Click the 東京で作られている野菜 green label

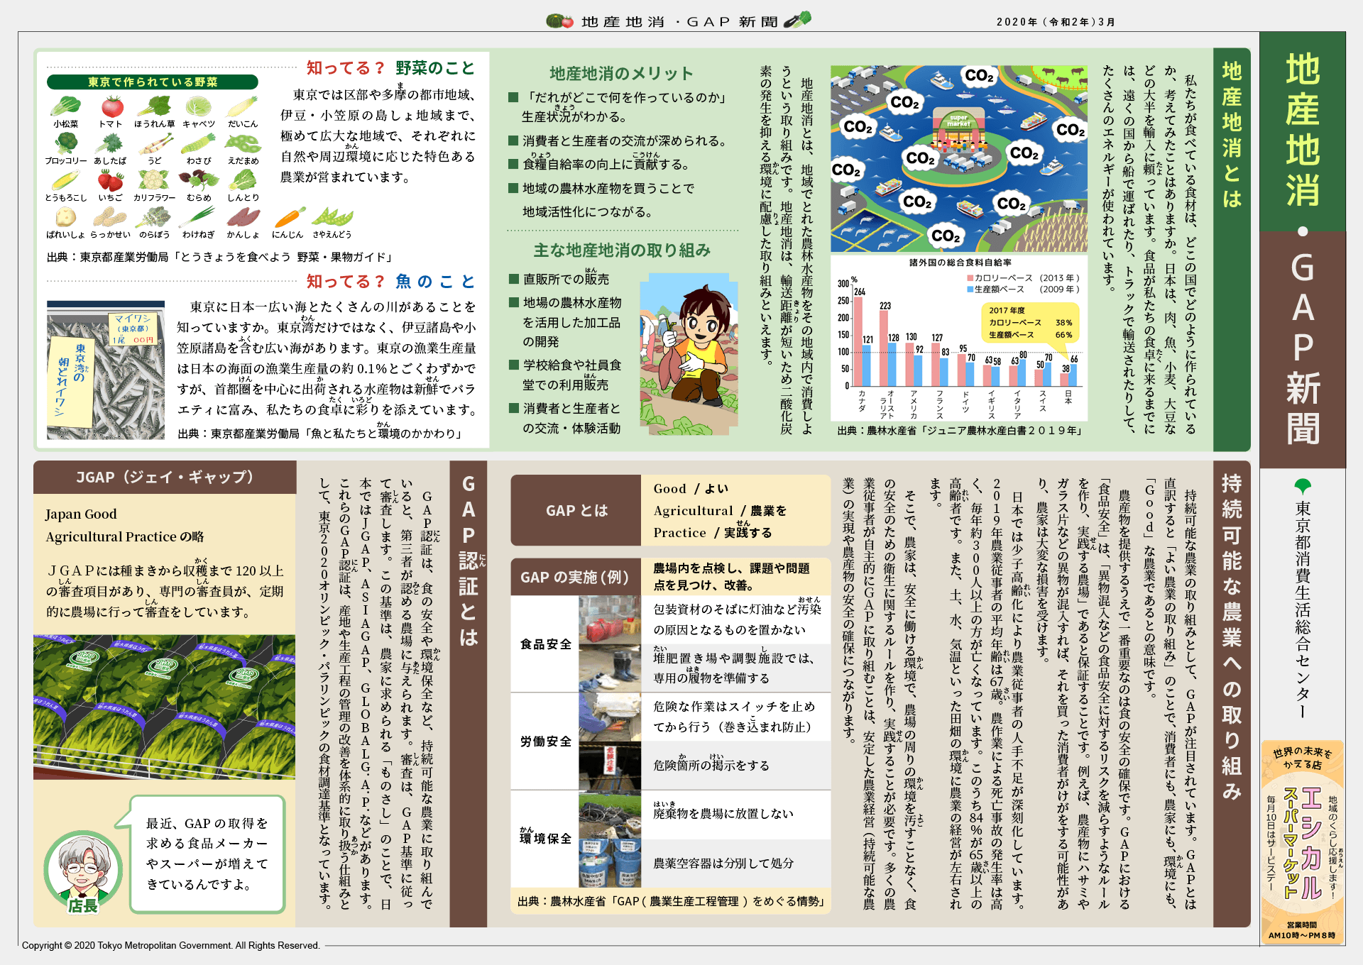pyautogui.click(x=153, y=82)
